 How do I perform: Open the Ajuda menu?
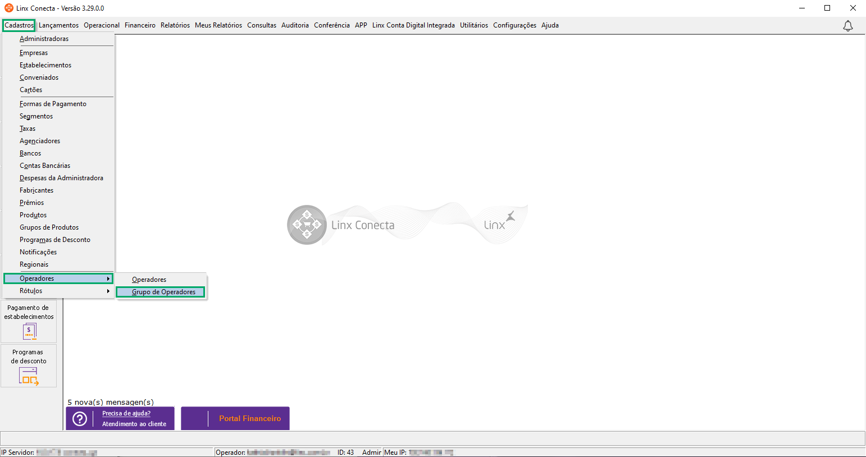(550, 25)
